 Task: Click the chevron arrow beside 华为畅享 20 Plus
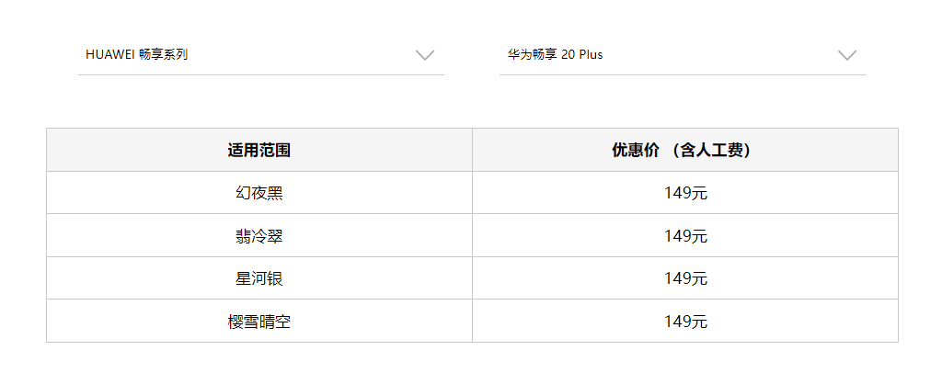(847, 55)
